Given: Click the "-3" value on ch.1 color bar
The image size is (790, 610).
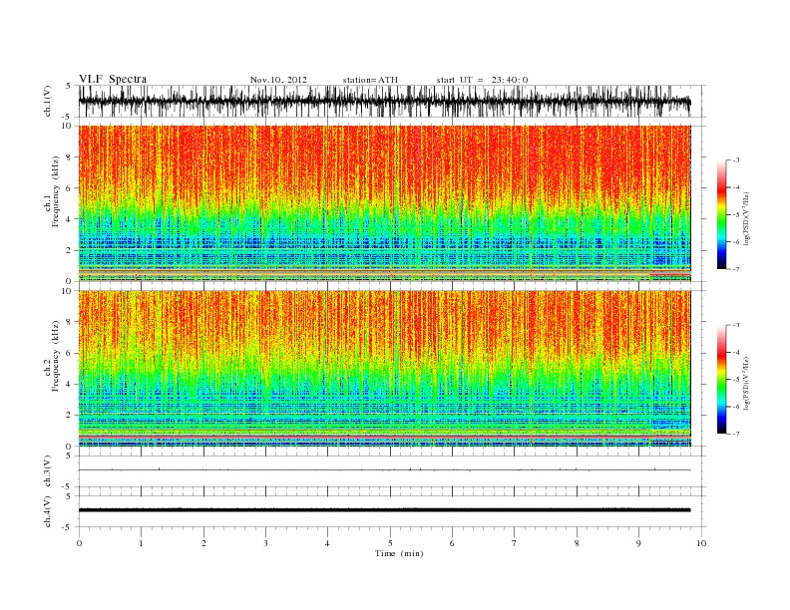Looking at the screenshot, I should pyautogui.click(x=736, y=160).
